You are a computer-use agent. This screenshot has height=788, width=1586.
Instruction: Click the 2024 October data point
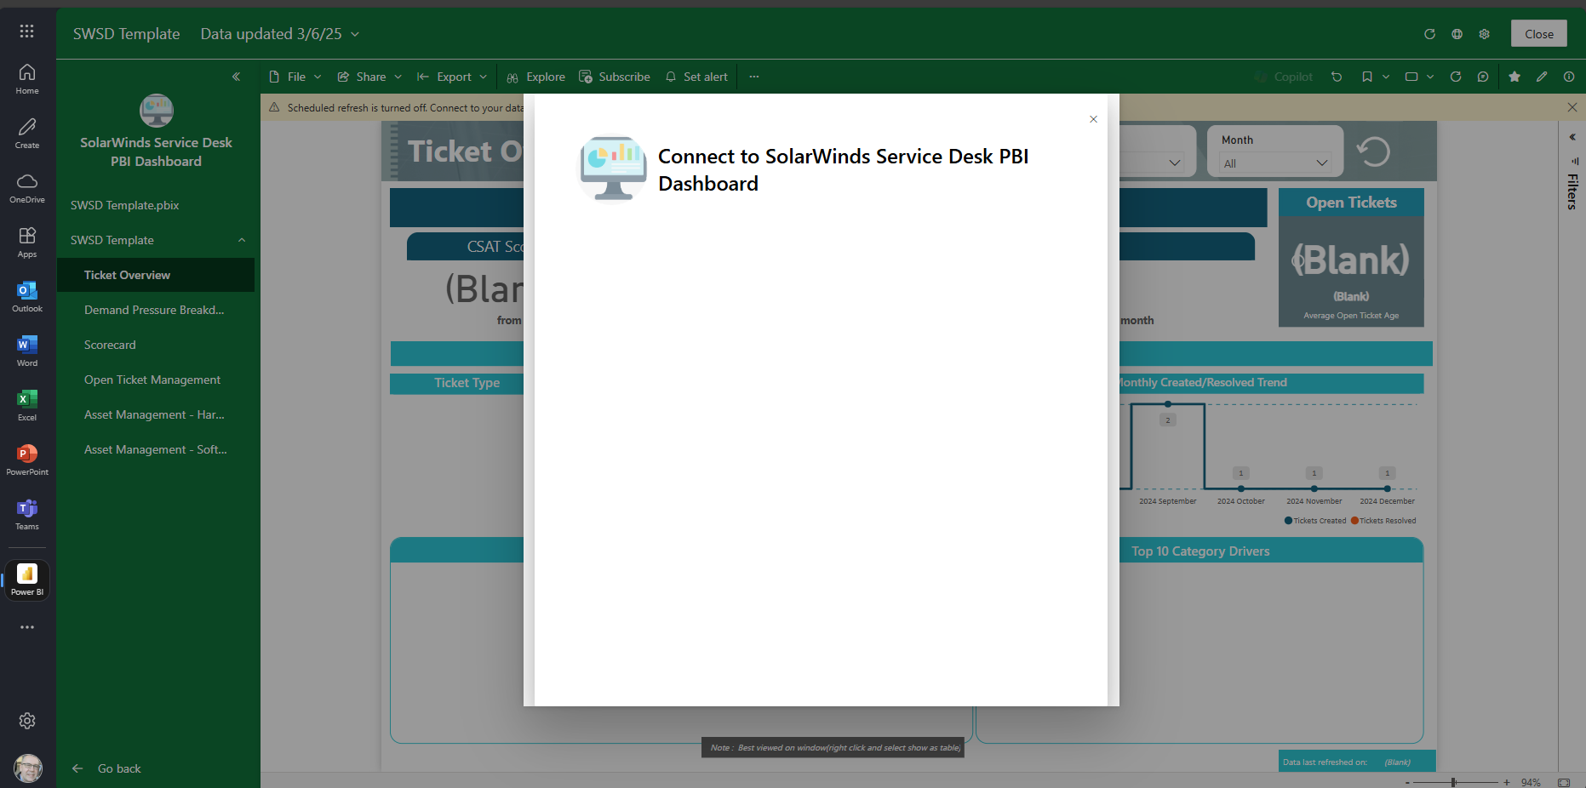click(1241, 488)
